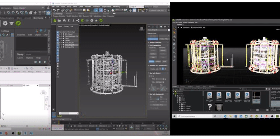Click the filter icon in Create content browser
Screen dimensions: 280x139
point(267,89)
